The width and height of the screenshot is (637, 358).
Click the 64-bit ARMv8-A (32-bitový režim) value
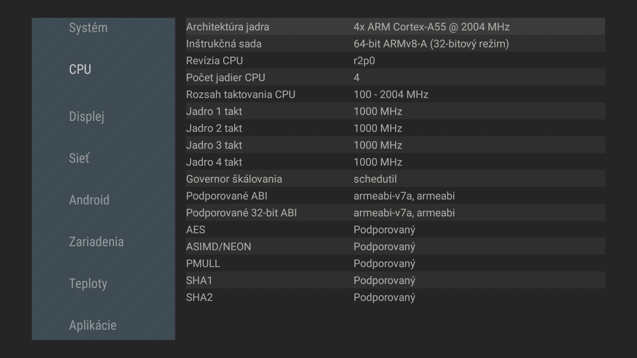pos(431,44)
